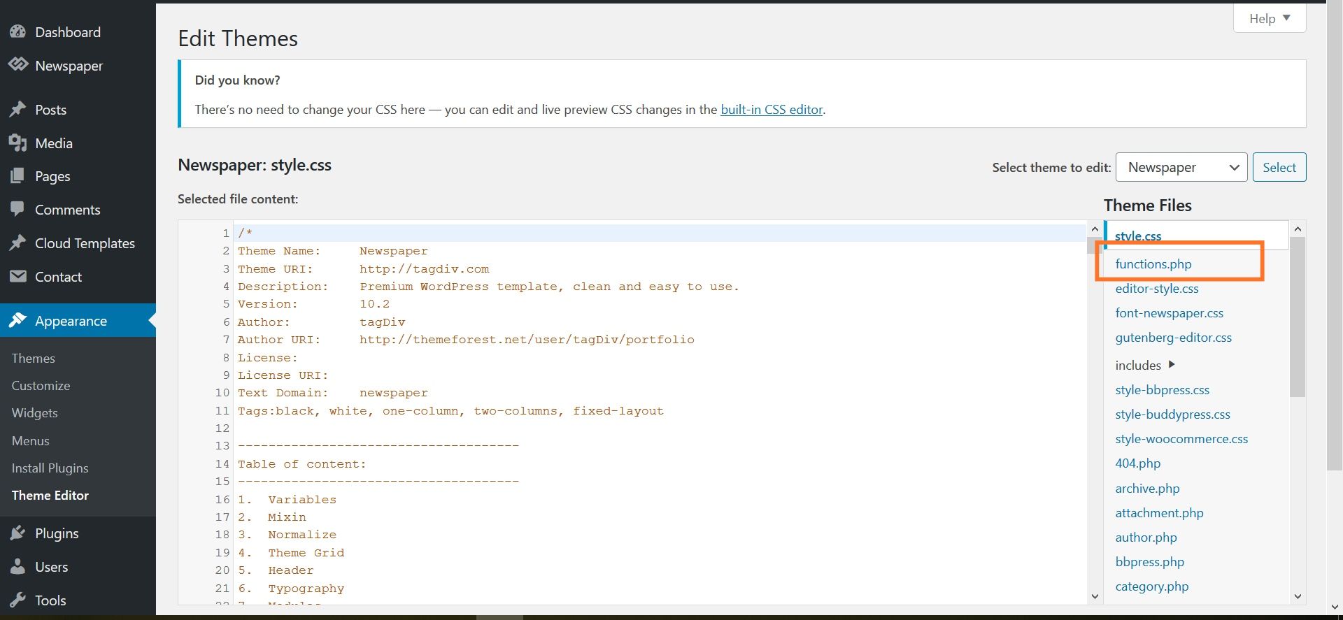Click the Dashboard gauge icon
Screen dimensions: 1343x620
tap(17, 31)
